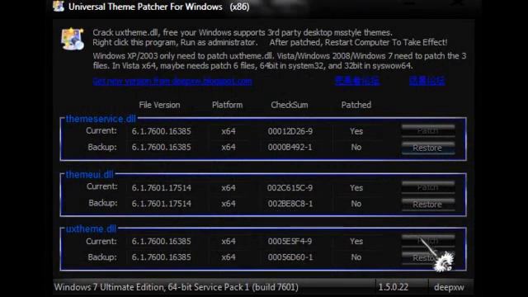528x297 pixels.
Task: Click themeui.dll backup Patched value No
Action: (x=356, y=204)
